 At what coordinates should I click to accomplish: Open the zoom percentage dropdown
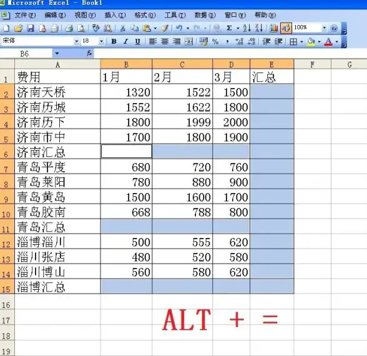(324, 28)
